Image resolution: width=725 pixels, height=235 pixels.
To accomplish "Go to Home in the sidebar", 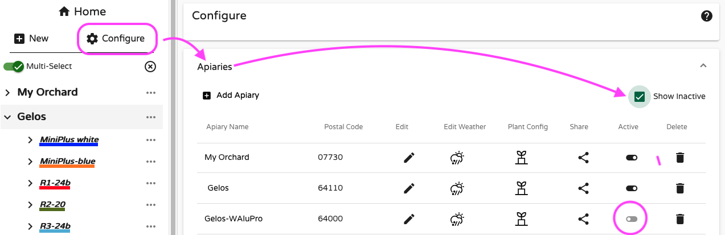I will (82, 11).
